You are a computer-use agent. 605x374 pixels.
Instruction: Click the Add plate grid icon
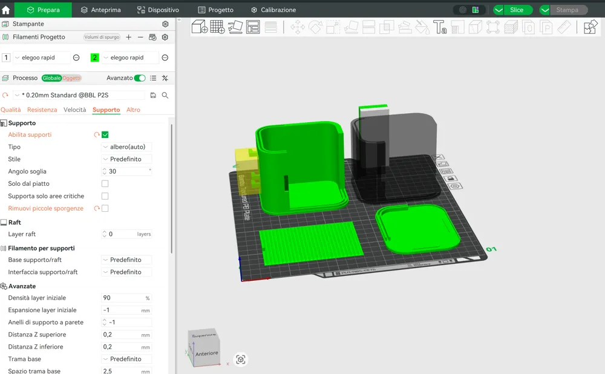(x=217, y=27)
